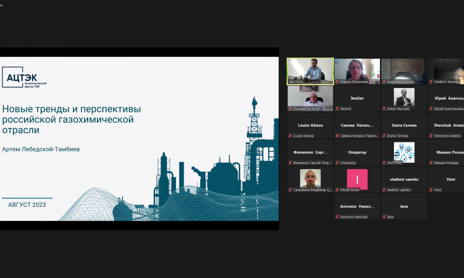Click the muted mic icon beside Антонов Николай
464x278 pixels.
(x=337, y=217)
